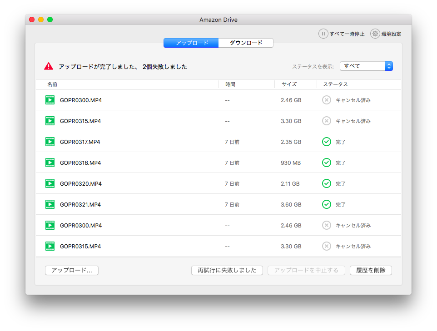Image resolution: width=437 pixels, height=331 pixels.
Task: Click the green zoom window button
Action: click(x=50, y=20)
